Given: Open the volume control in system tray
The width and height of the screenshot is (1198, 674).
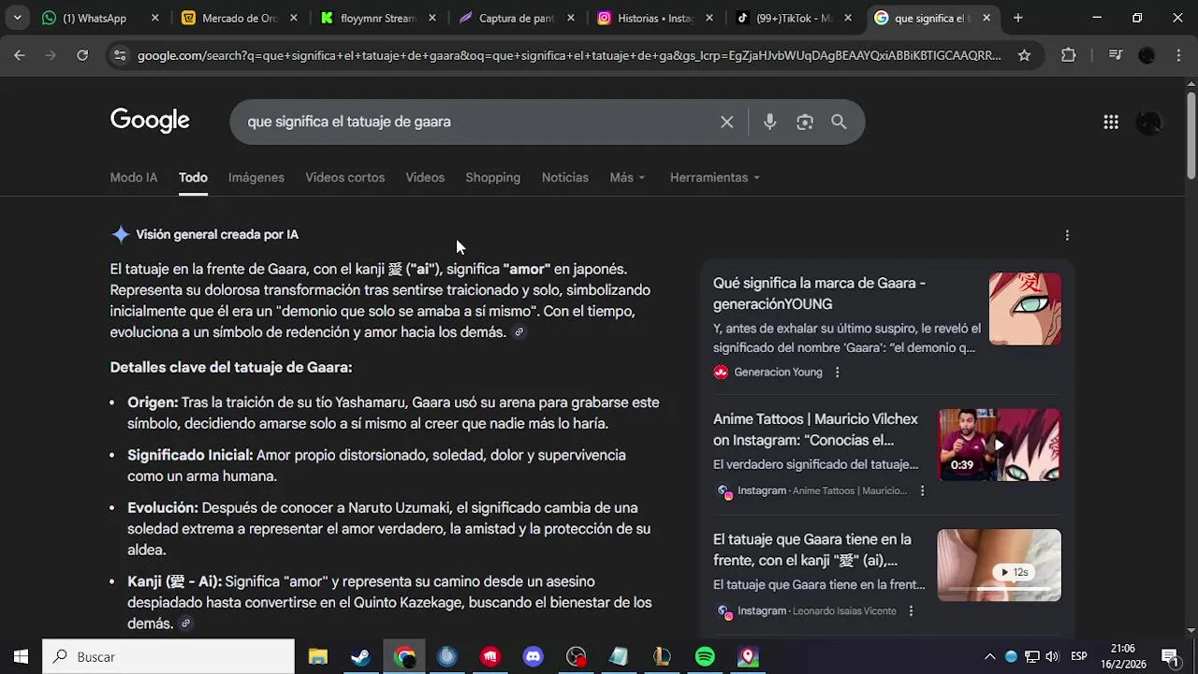Looking at the screenshot, I should tap(1052, 657).
